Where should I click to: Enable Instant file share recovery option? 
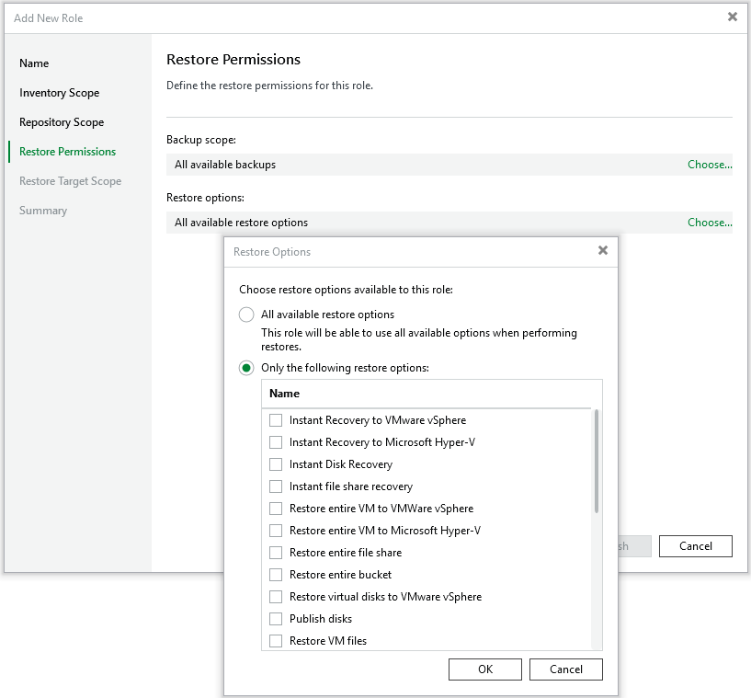(x=276, y=486)
